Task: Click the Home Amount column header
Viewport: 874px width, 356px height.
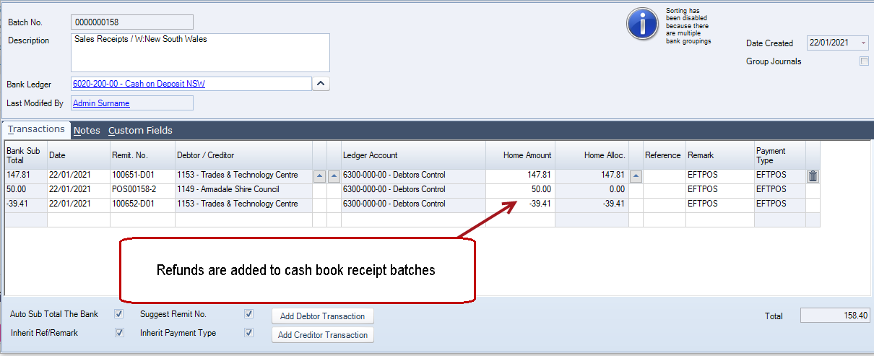Action: [520, 155]
